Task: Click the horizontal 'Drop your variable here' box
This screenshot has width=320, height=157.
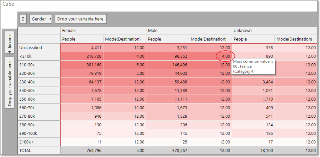Action: [x=81, y=19]
